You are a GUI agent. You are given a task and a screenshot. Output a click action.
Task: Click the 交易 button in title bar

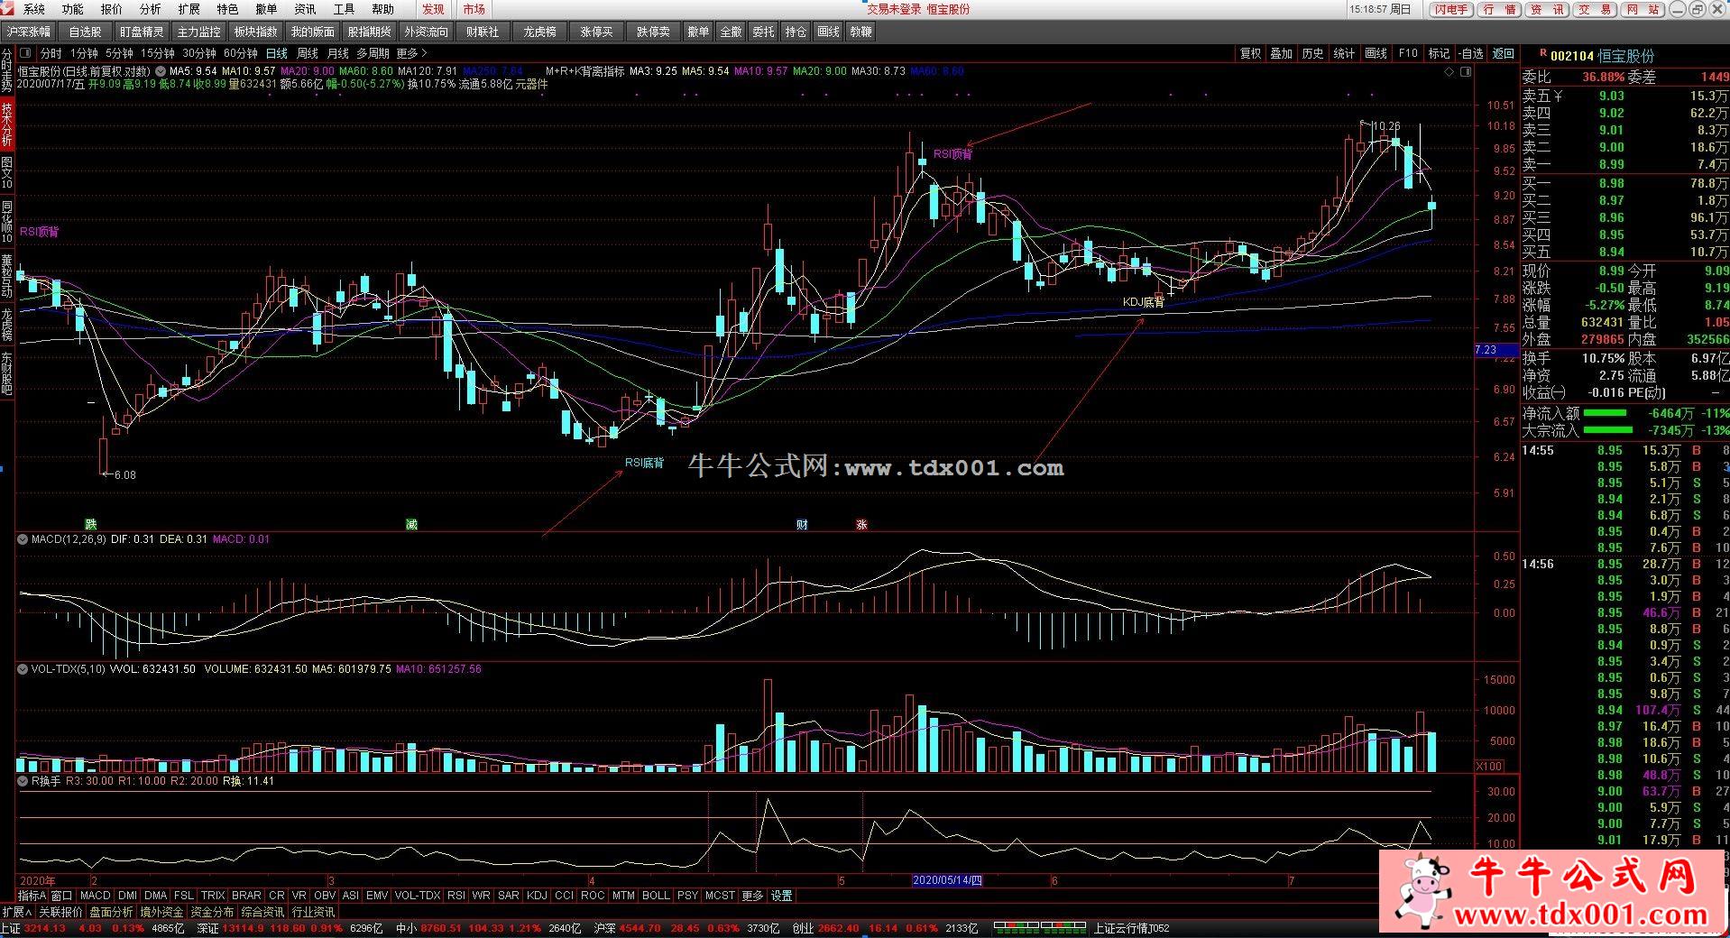pos(1596,9)
